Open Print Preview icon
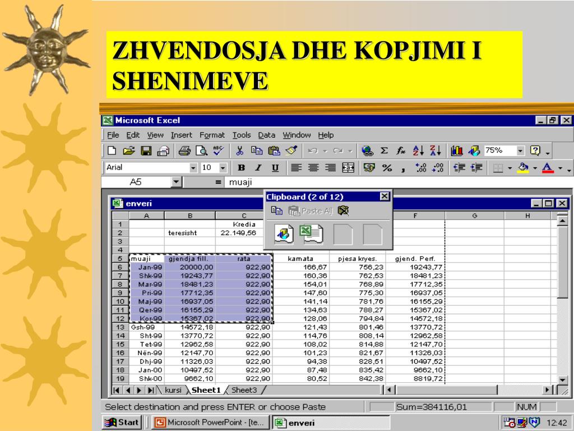574x431 pixels. [201, 150]
